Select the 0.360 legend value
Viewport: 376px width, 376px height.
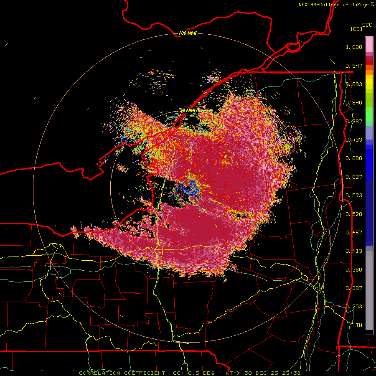tap(354, 270)
